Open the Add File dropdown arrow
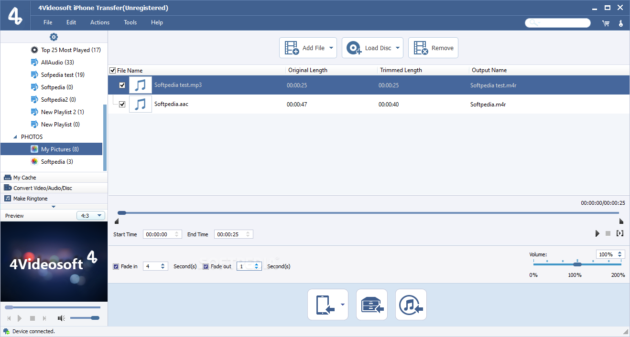 pyautogui.click(x=331, y=48)
